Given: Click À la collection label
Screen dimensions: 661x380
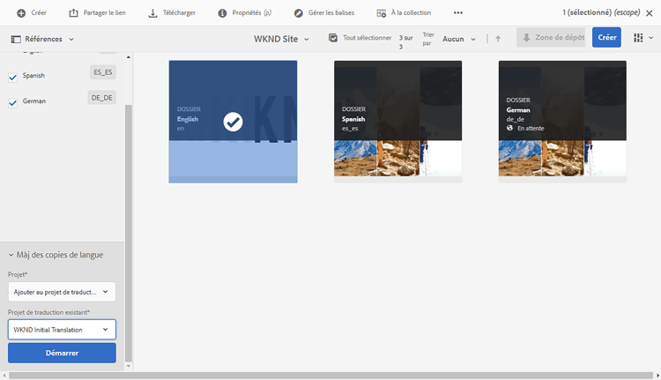Looking at the screenshot, I should coord(411,13).
